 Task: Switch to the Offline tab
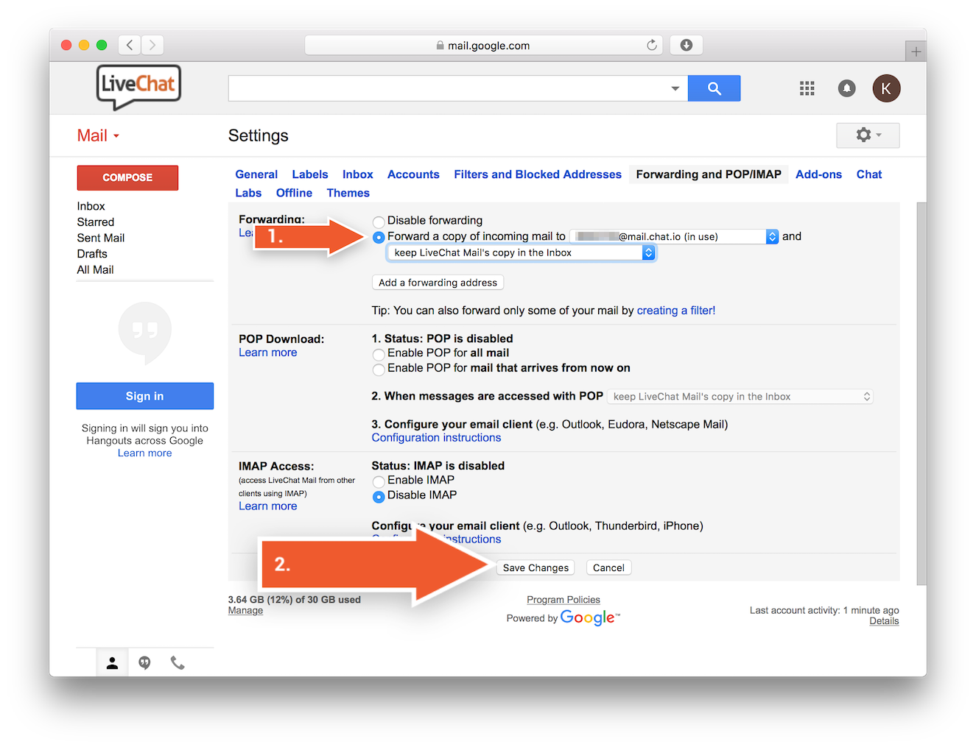(x=294, y=193)
